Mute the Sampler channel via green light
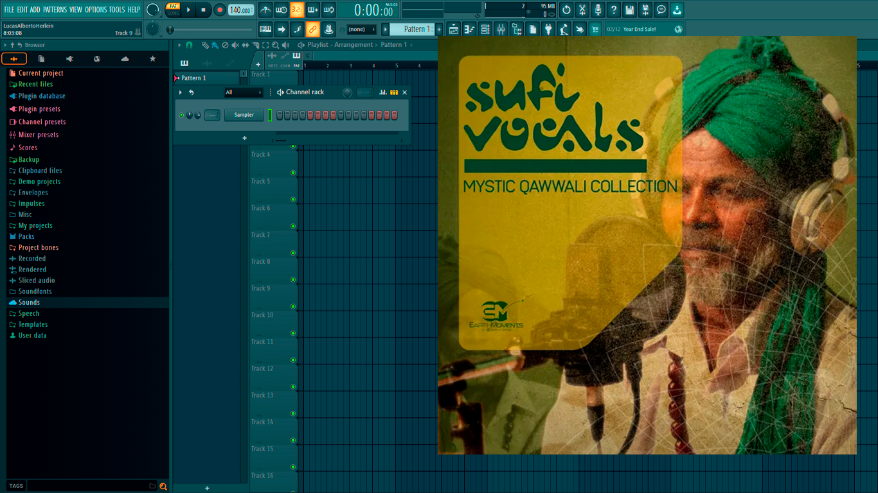878x493 pixels. [x=181, y=115]
